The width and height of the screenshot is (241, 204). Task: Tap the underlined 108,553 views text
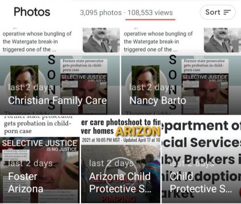[150, 13]
